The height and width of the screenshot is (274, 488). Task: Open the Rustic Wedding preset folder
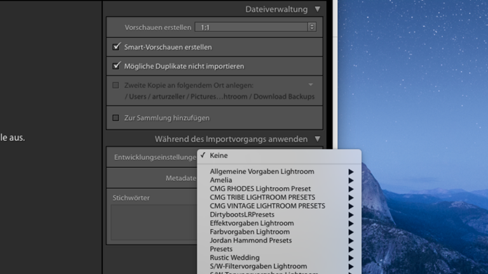pyautogui.click(x=234, y=258)
